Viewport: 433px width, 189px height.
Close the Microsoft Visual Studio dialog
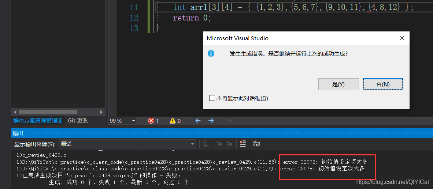(402, 38)
